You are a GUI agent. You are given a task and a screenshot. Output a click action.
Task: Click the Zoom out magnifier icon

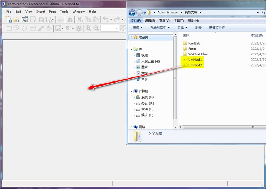click(96, 28)
